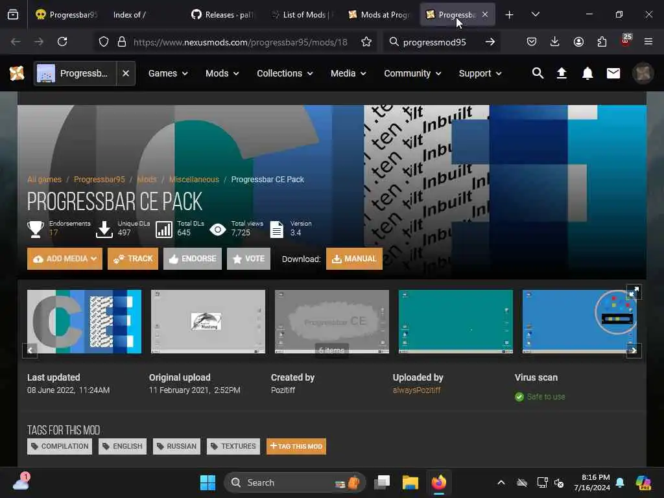
Task: Expand the Mods menu
Action: pos(222,73)
